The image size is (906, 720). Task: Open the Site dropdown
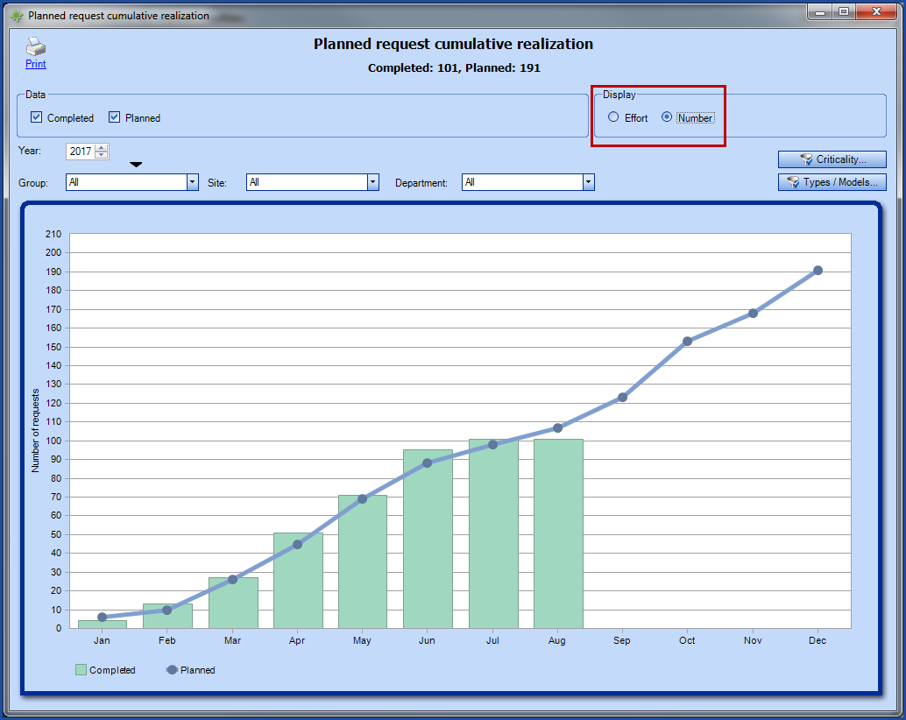pos(372,182)
